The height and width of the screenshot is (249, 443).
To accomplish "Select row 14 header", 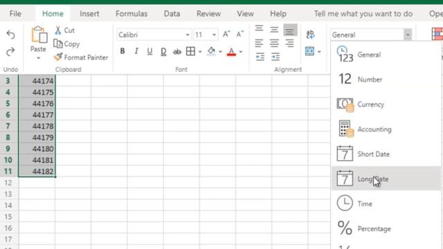I will pyautogui.click(x=8, y=205).
